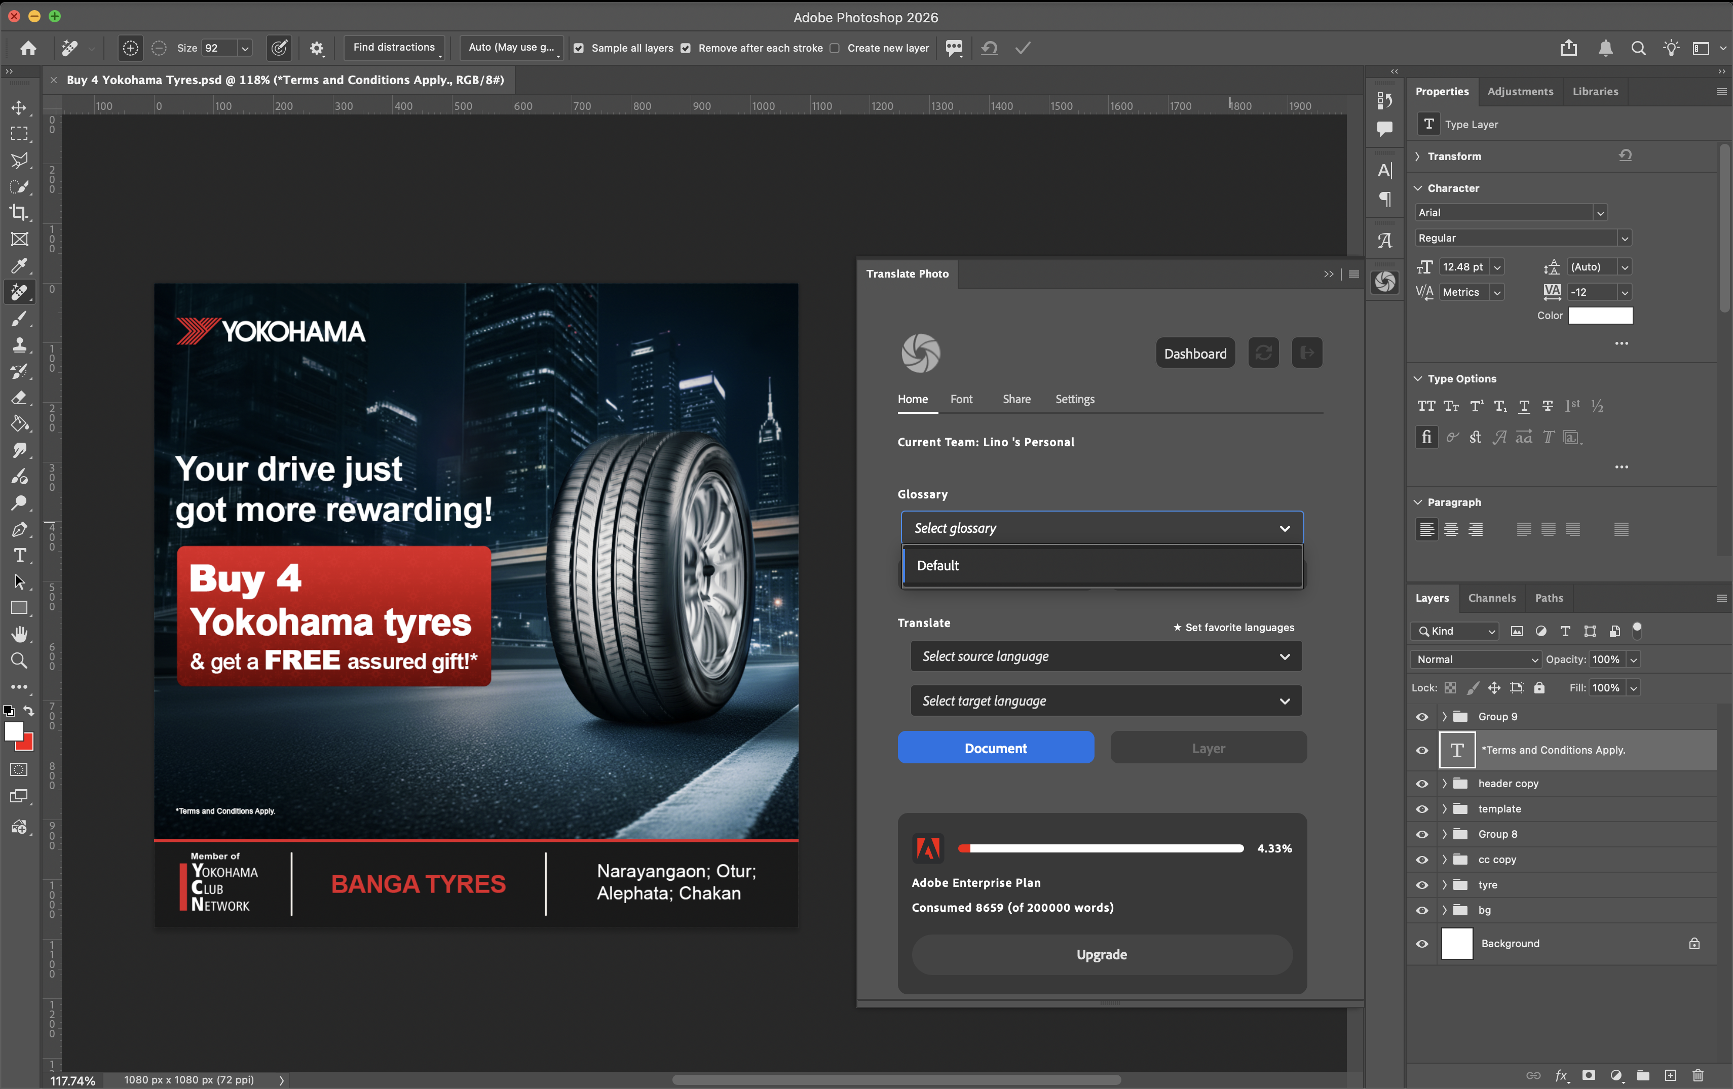Collapse the Character section
Image resolution: width=1733 pixels, height=1089 pixels.
(x=1418, y=188)
